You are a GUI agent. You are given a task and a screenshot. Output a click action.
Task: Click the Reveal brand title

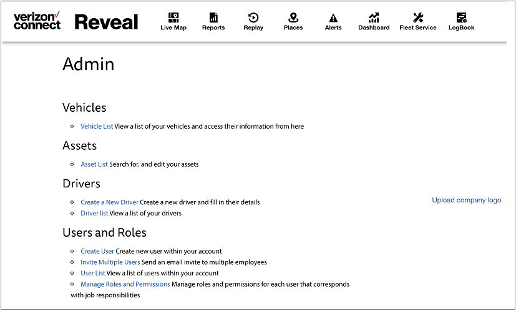coord(106,22)
